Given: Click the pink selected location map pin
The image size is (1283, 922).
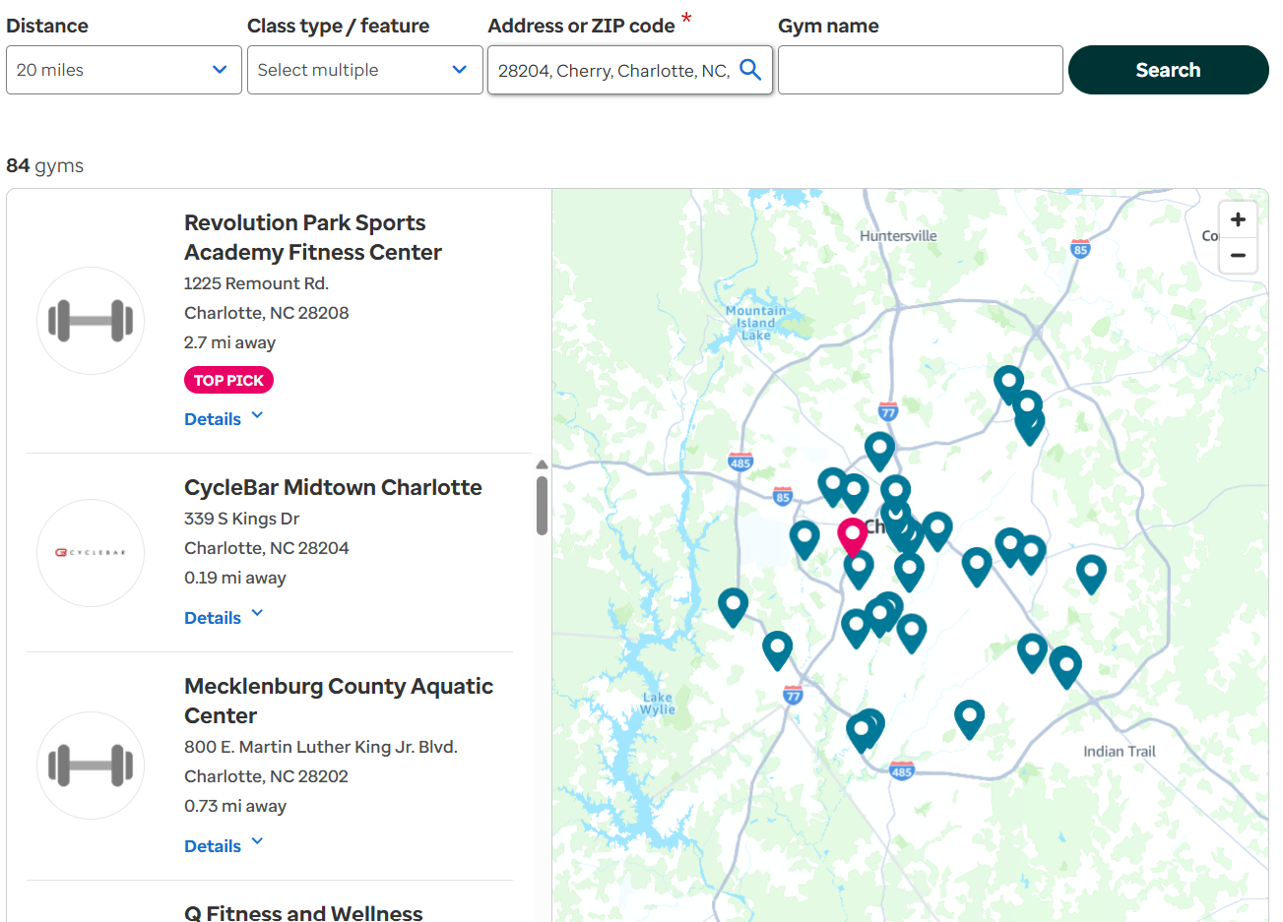Looking at the screenshot, I should point(852,535).
